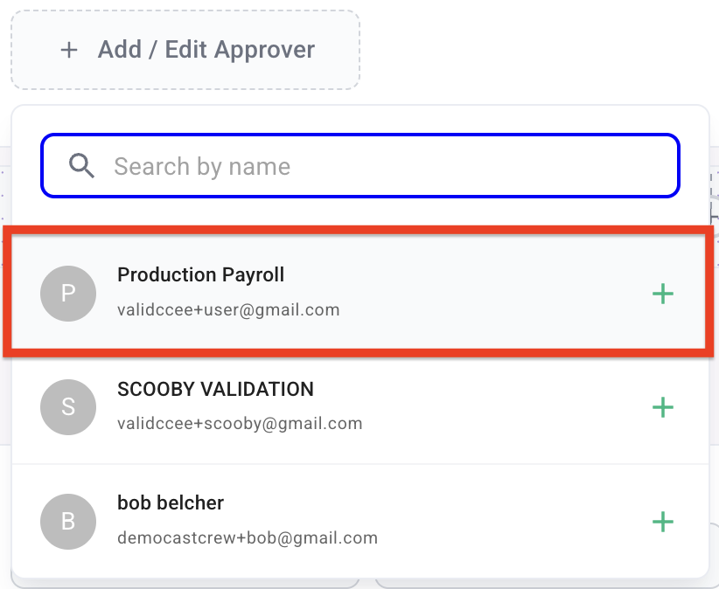This screenshot has height=589, width=719.
Task: Add Production Payroll using its green plus
Action: click(663, 294)
